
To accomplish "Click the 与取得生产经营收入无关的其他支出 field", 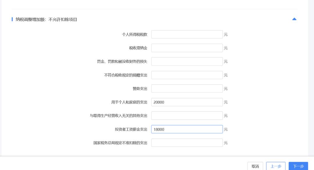I will point(187,116).
